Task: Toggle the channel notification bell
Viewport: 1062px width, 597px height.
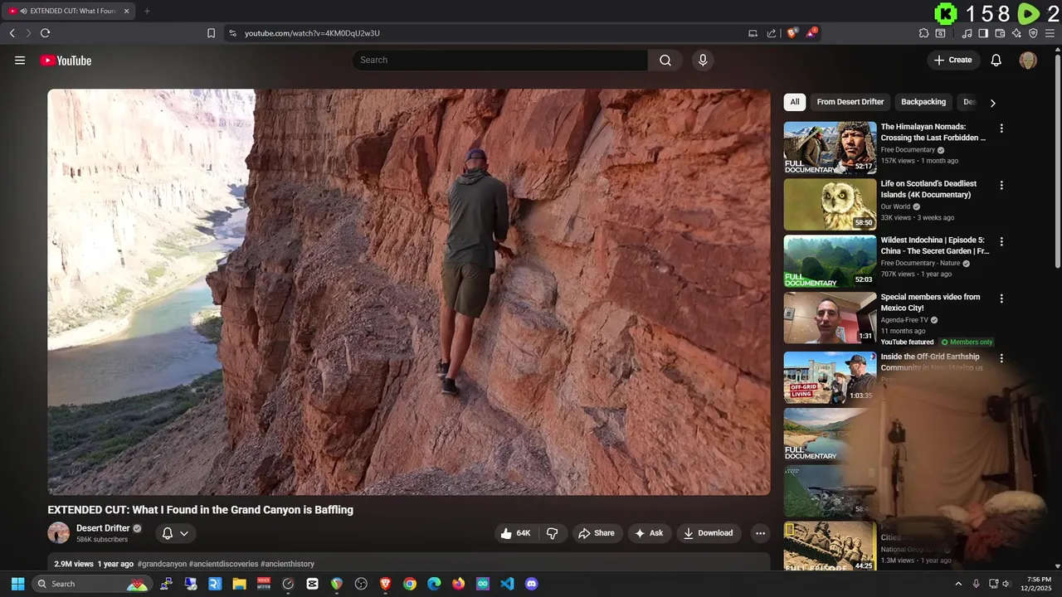Action: [x=168, y=533]
